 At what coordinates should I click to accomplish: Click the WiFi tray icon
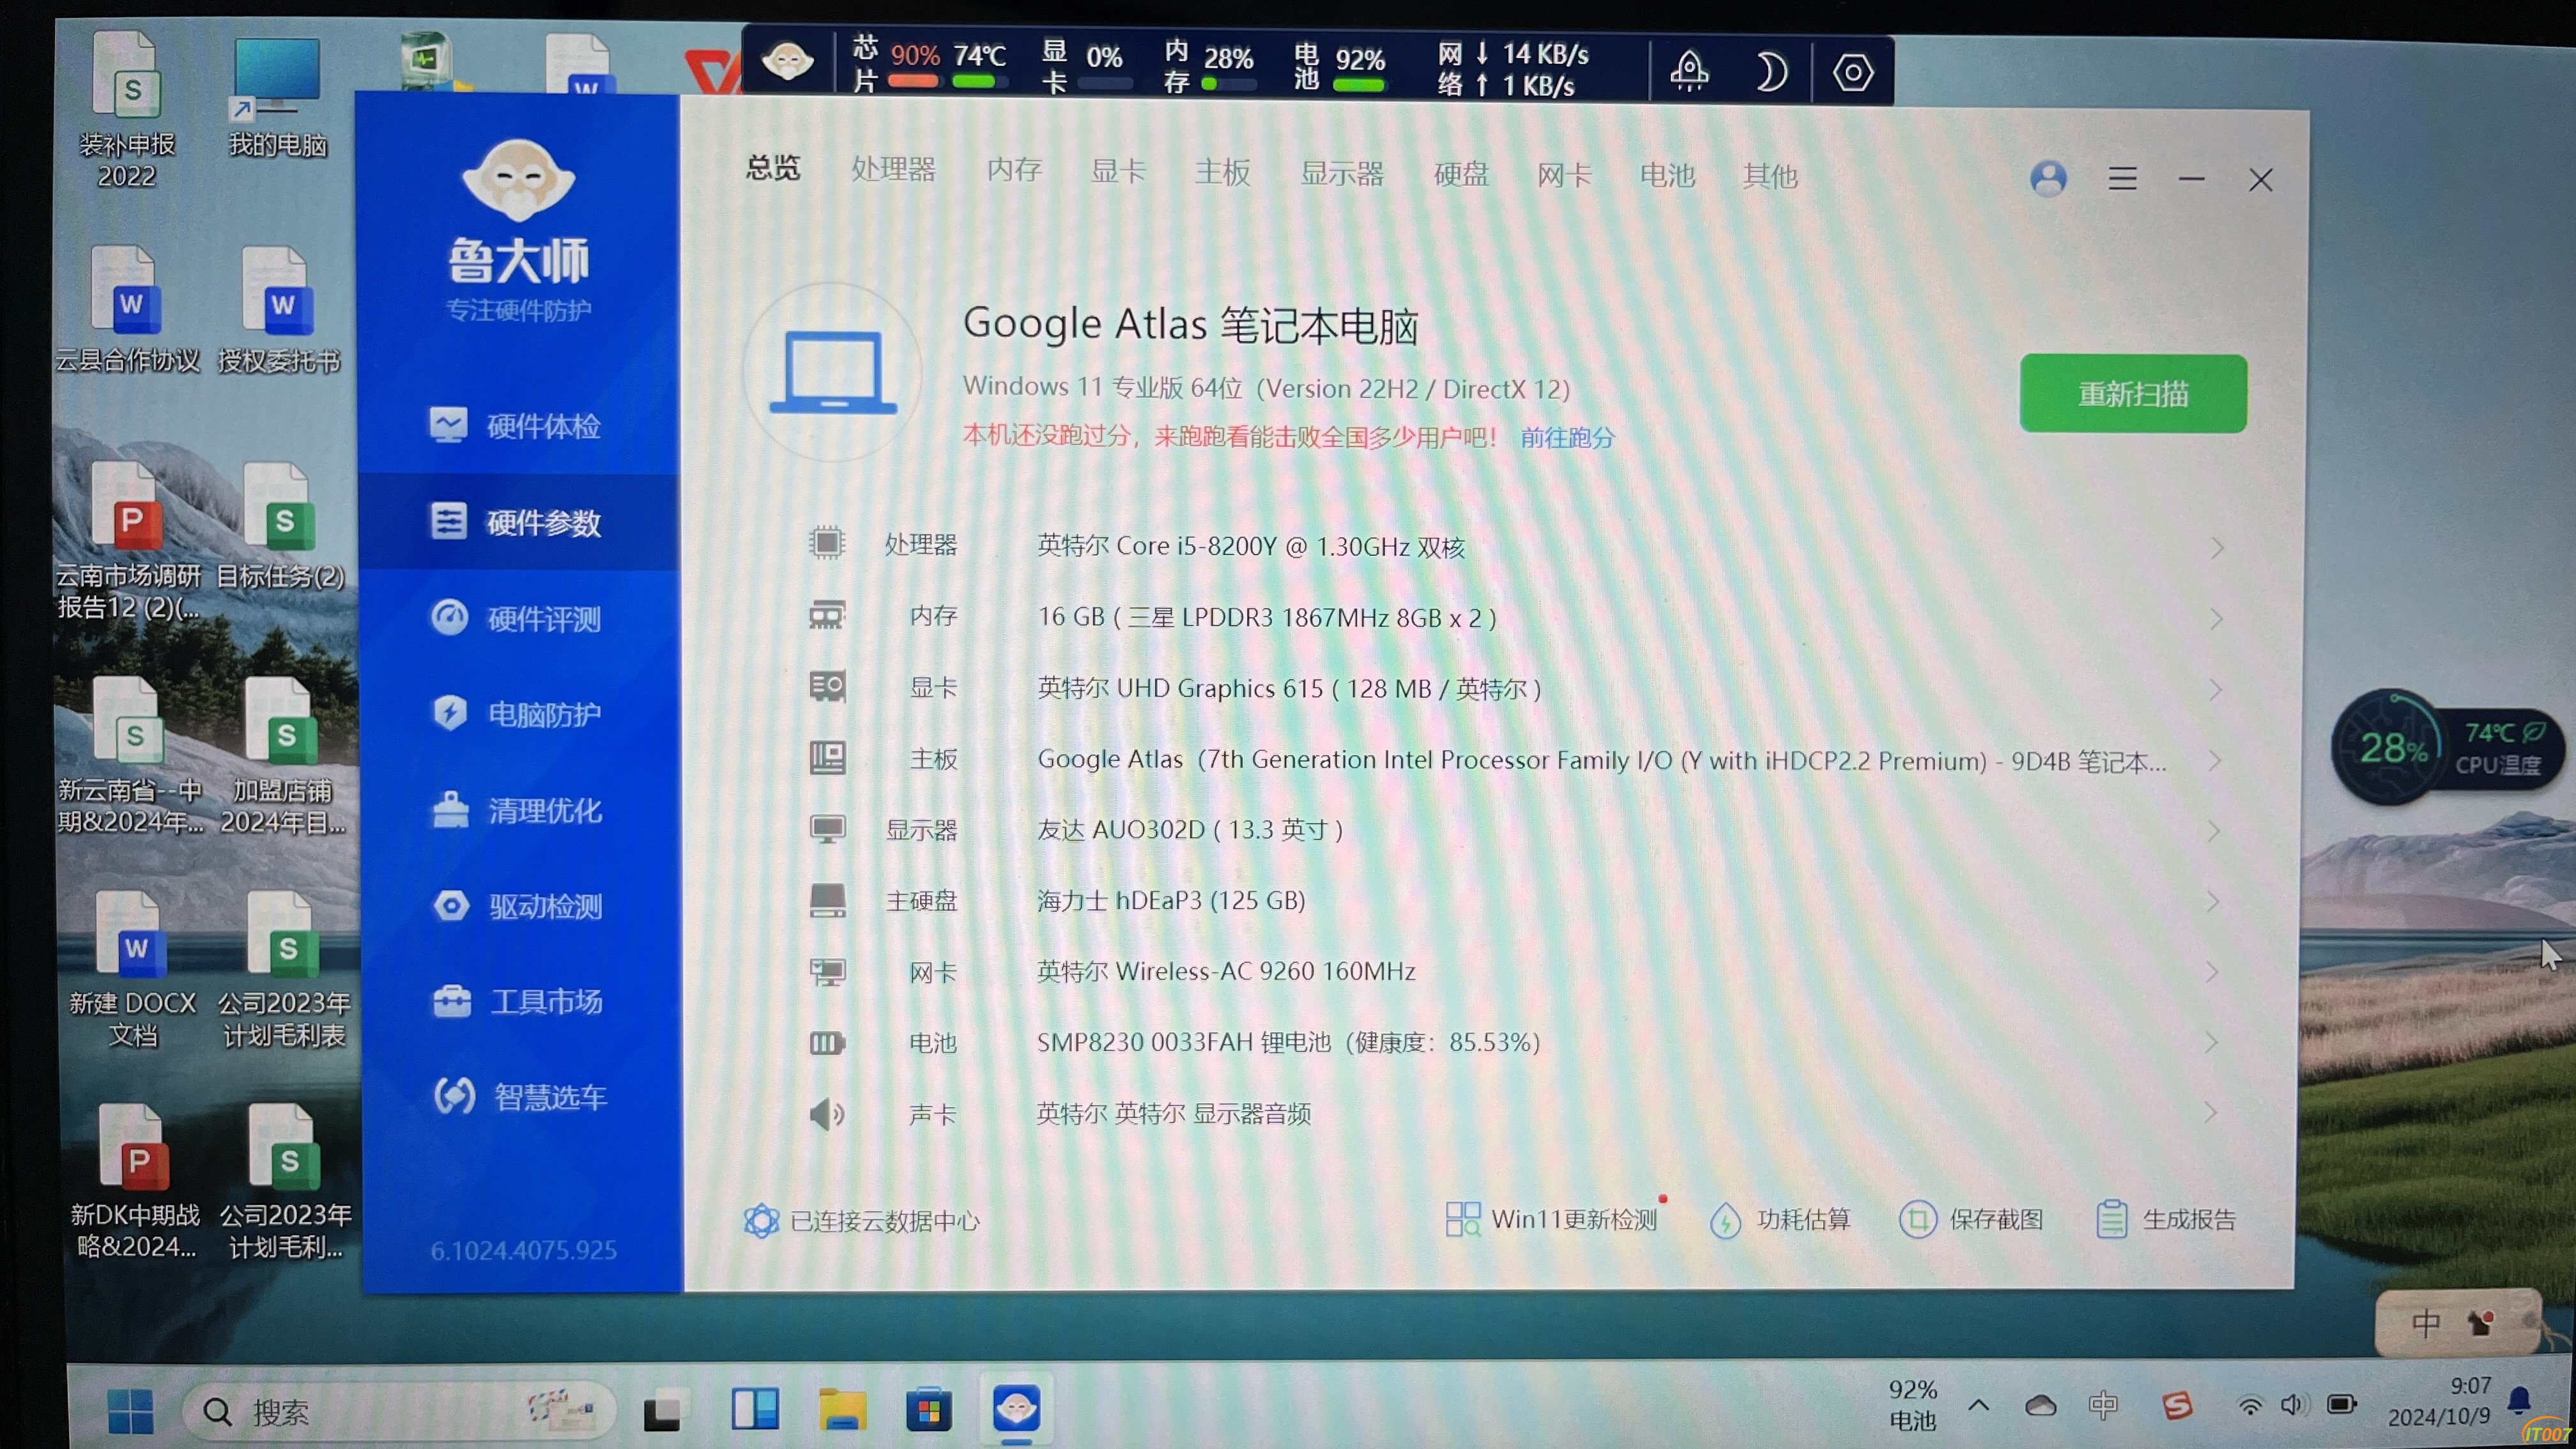click(x=2249, y=1405)
